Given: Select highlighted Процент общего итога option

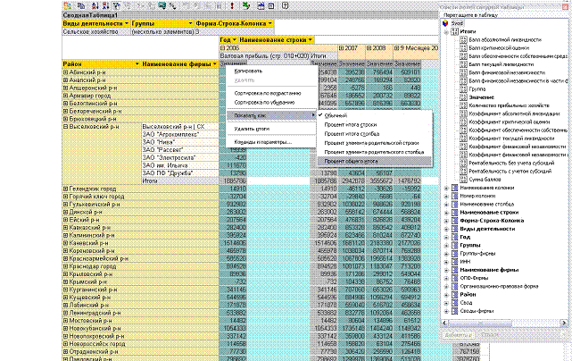Looking at the screenshot, I should (x=375, y=161).
